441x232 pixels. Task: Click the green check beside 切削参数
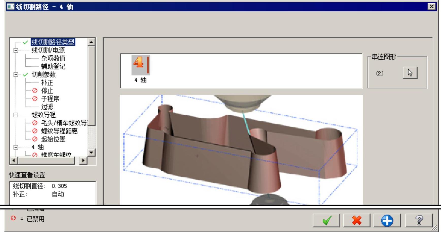pos(25,75)
